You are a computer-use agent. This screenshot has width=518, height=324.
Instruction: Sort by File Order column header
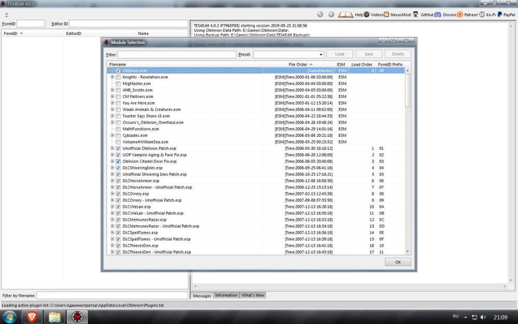point(298,64)
